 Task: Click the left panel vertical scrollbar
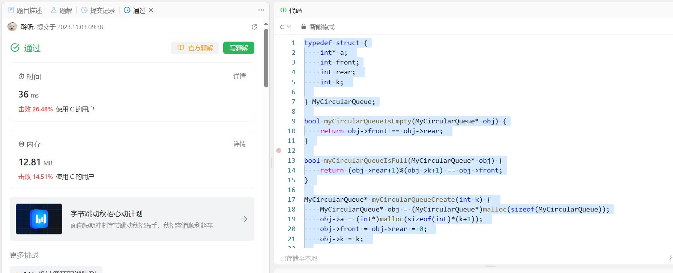click(266, 58)
